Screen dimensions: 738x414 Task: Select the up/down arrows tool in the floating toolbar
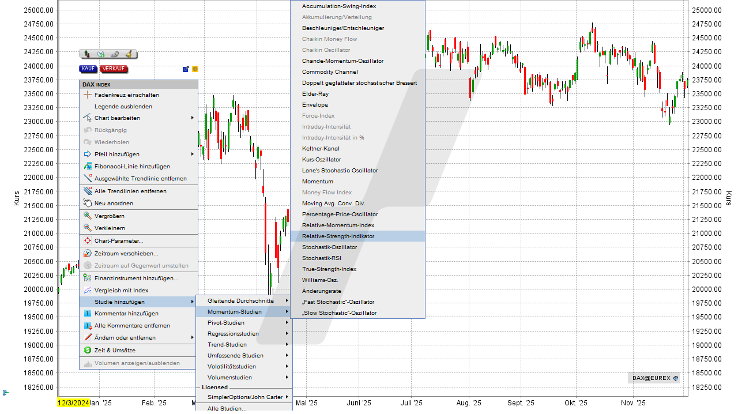point(86,54)
